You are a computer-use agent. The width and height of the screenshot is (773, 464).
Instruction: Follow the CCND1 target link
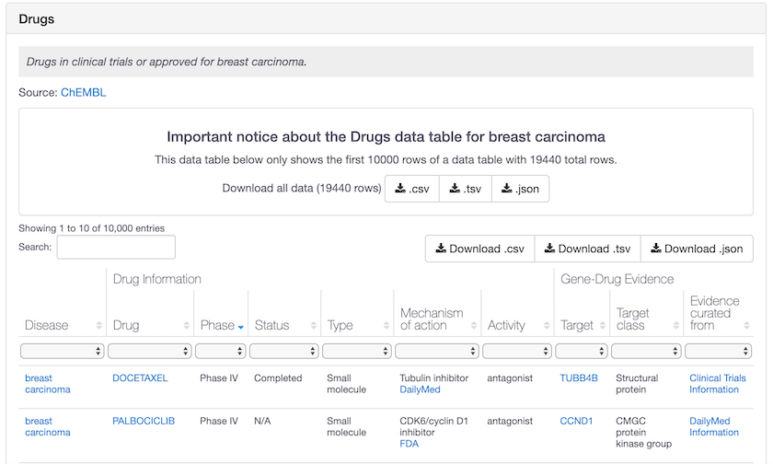576,421
